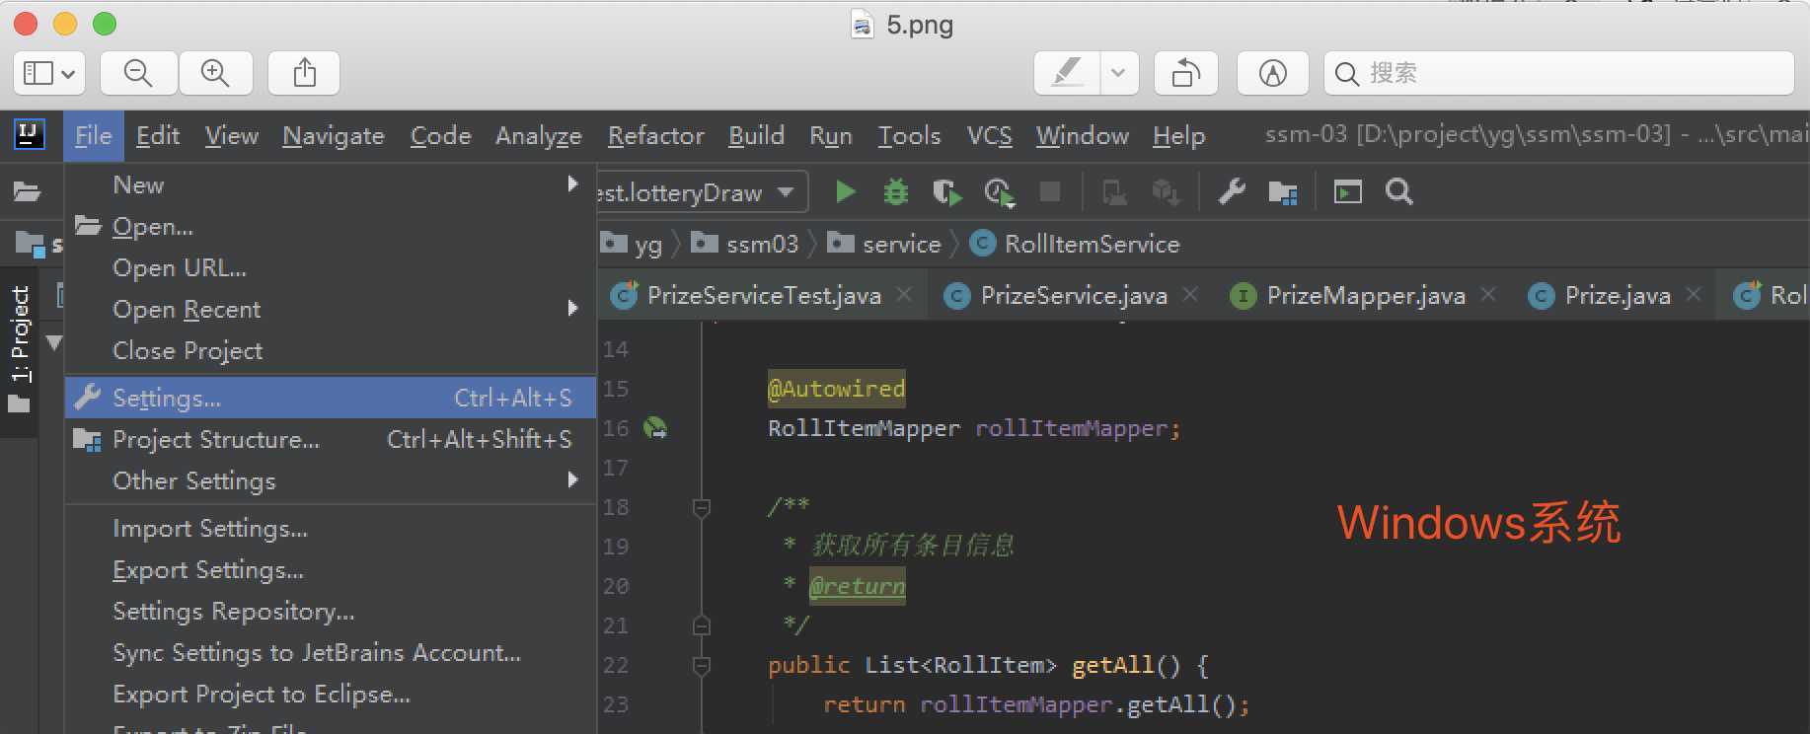Viewport: 1810px width, 734px height.
Task: Close the Prize.java tab
Action: [x=1694, y=294]
